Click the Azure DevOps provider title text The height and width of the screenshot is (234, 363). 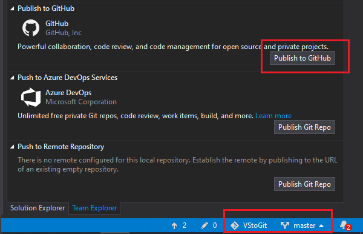click(x=68, y=93)
